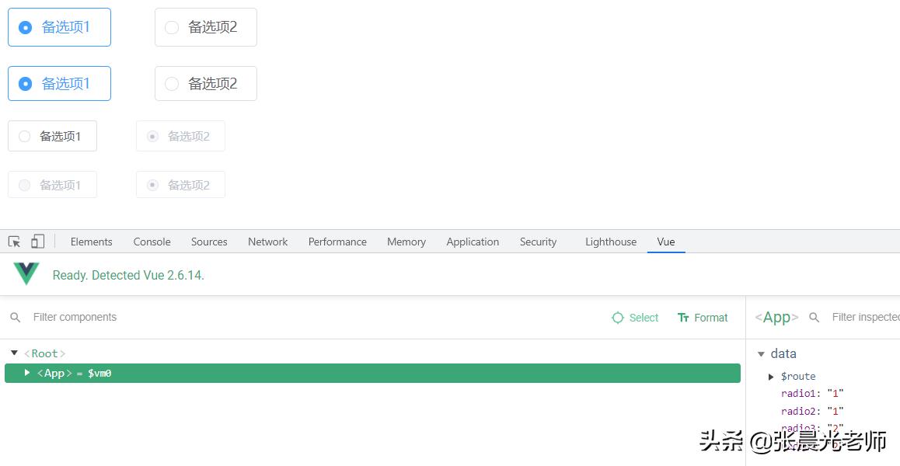Open the Console tab
Image resolution: width=900 pixels, height=466 pixels.
[x=152, y=242]
